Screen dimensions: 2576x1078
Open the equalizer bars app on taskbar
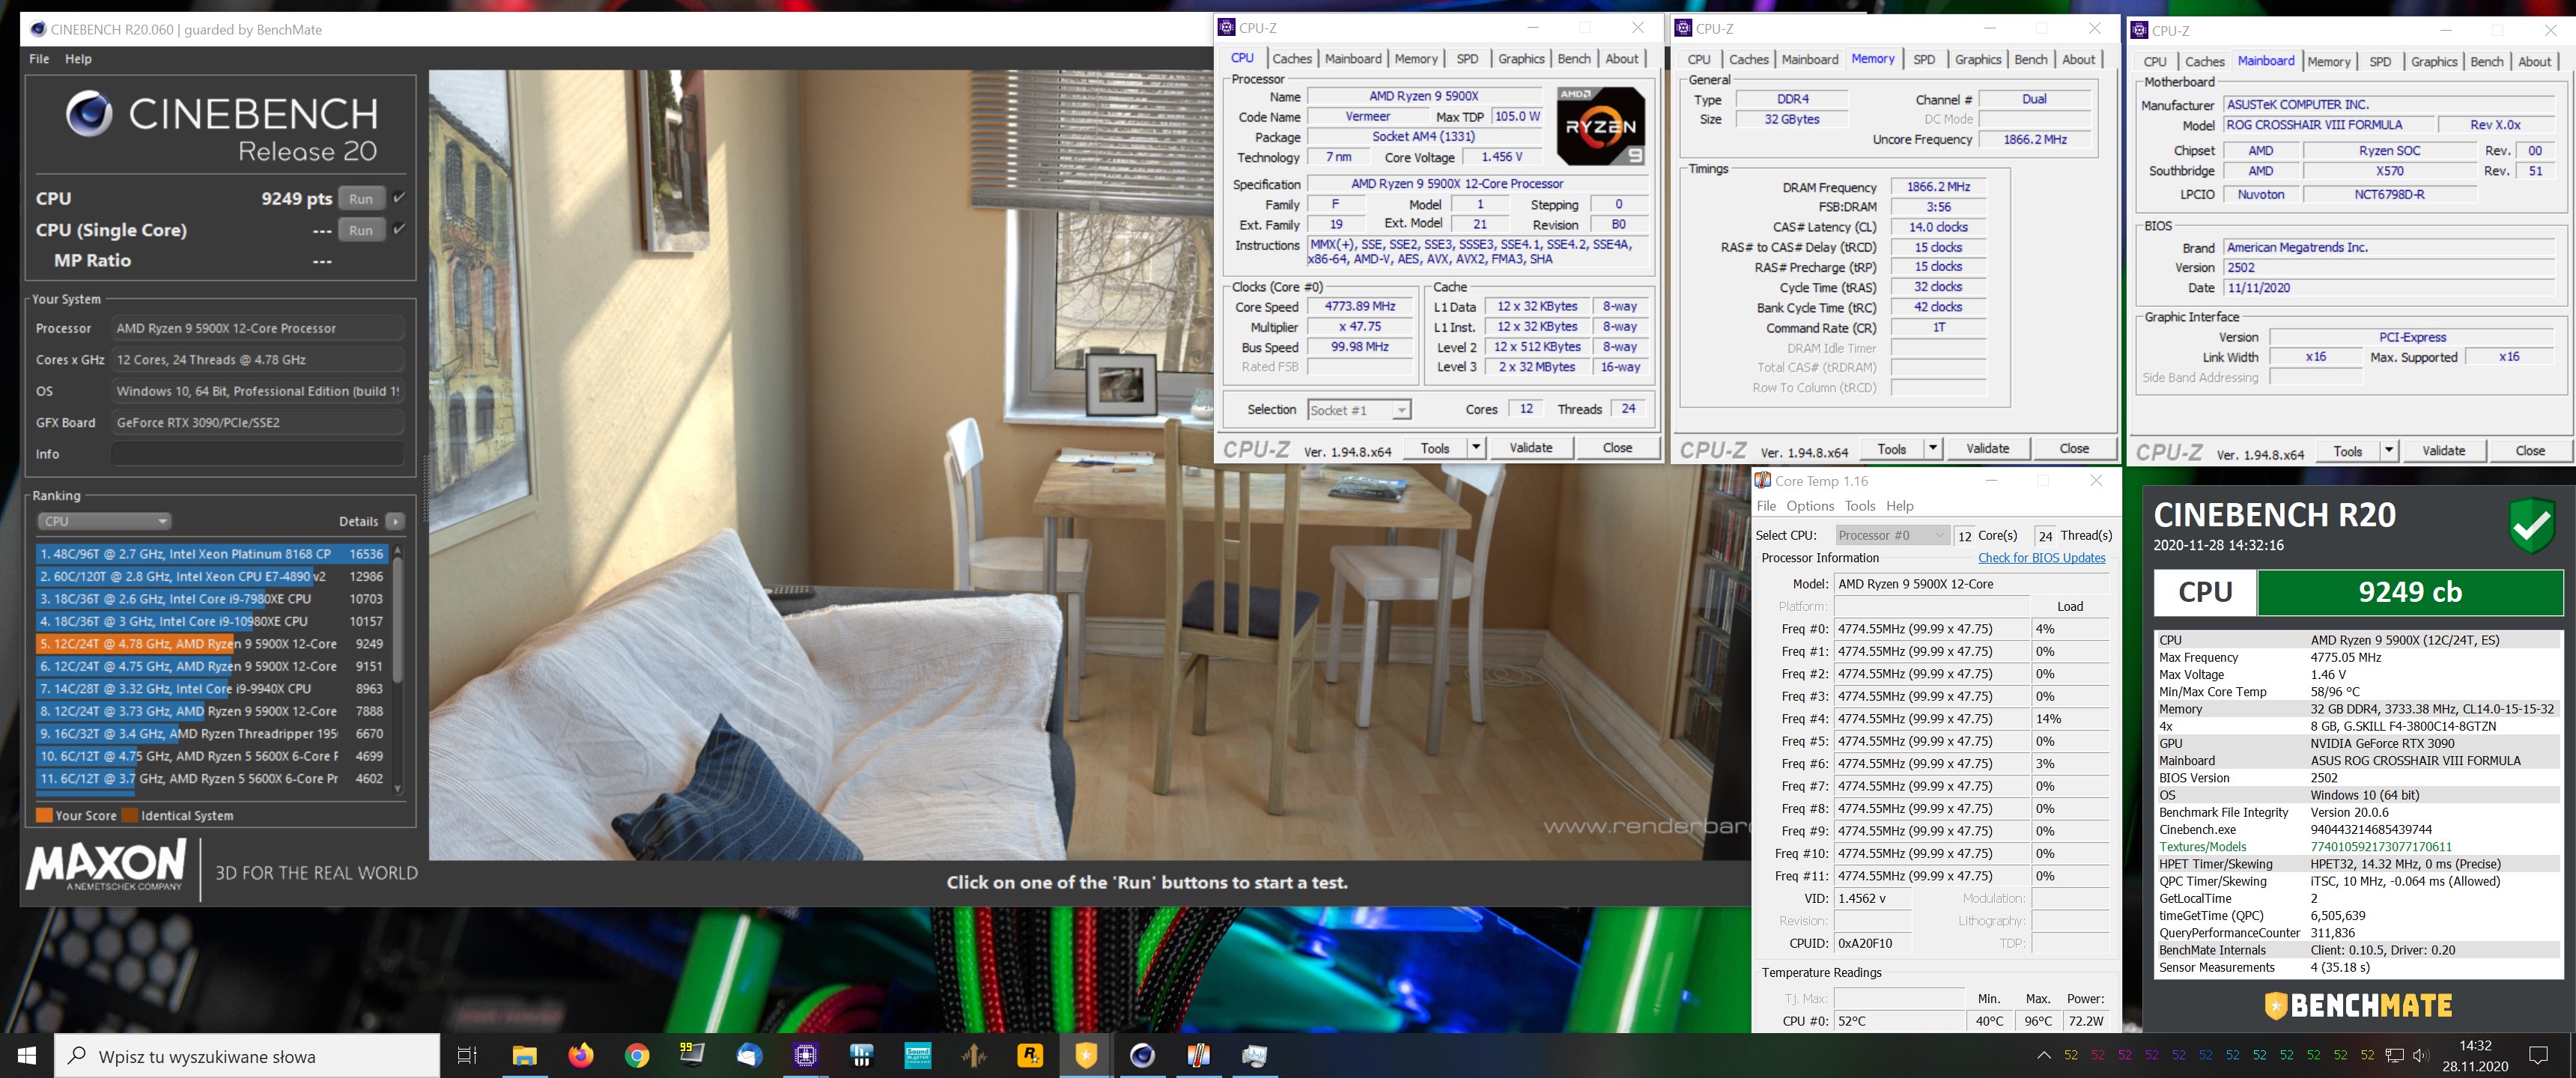point(861,1055)
